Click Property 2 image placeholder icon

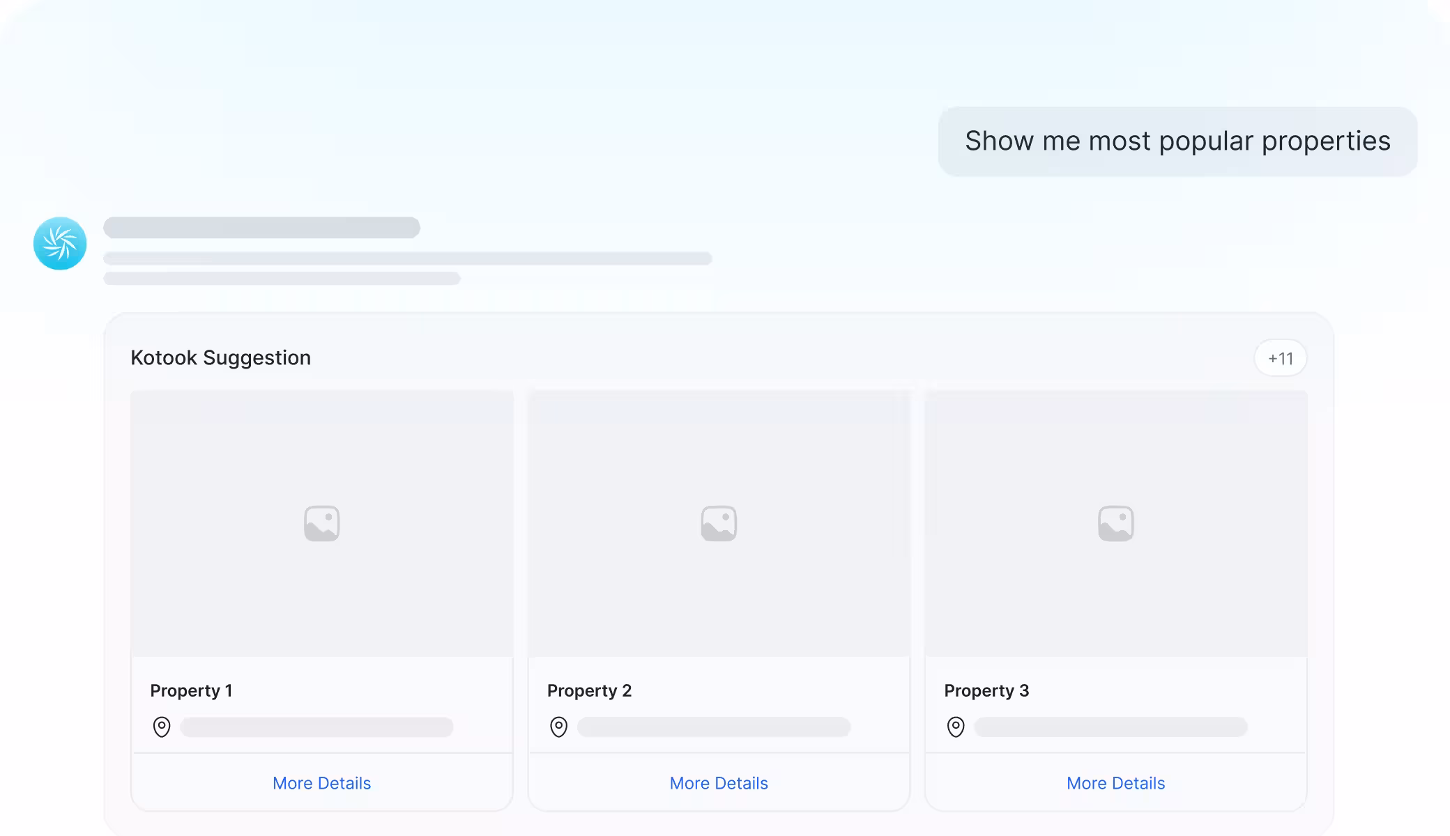pyautogui.click(x=719, y=523)
